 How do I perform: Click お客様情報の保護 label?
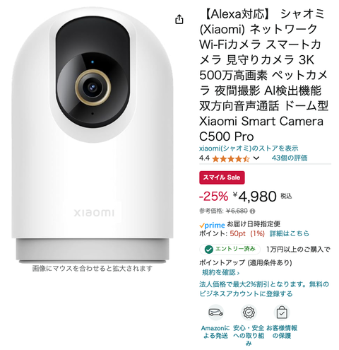click(282, 332)
